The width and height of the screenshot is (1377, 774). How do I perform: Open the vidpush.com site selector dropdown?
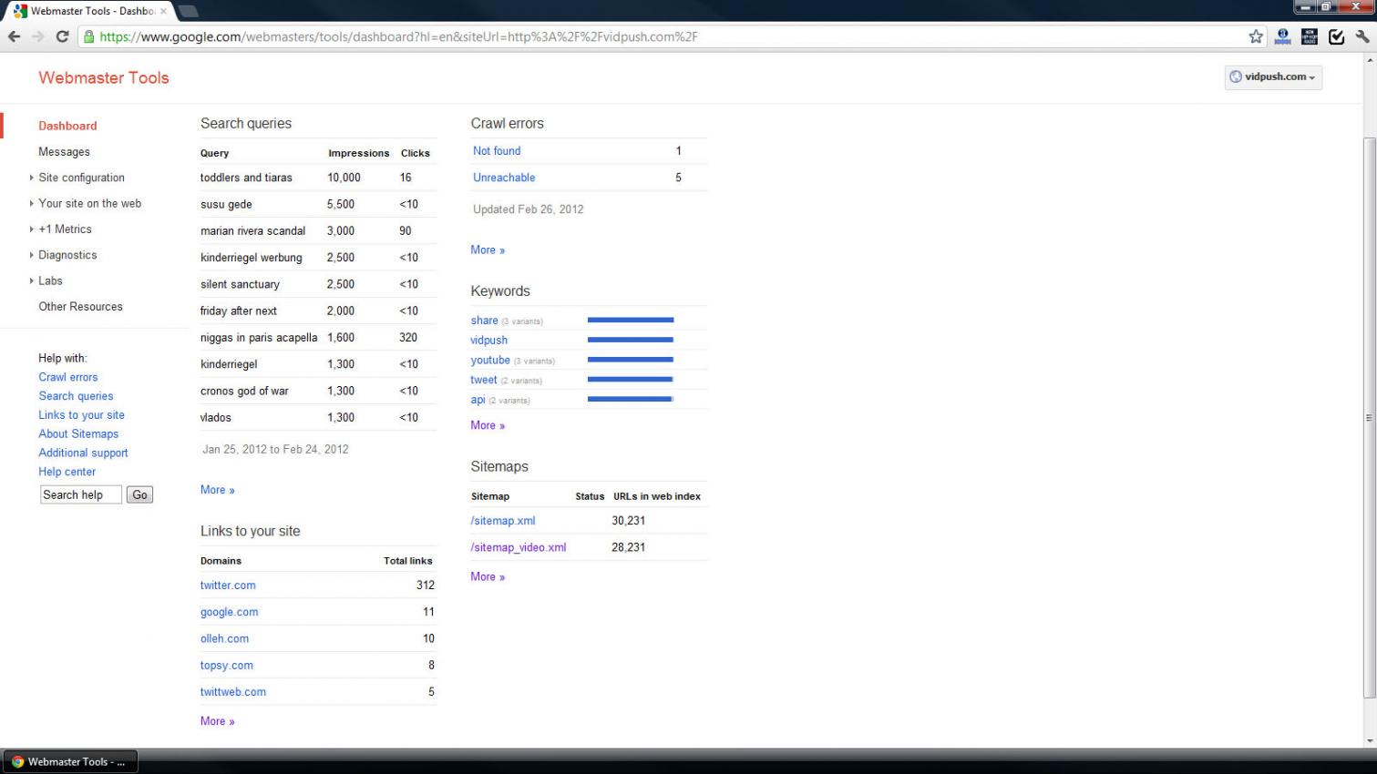1273,76
